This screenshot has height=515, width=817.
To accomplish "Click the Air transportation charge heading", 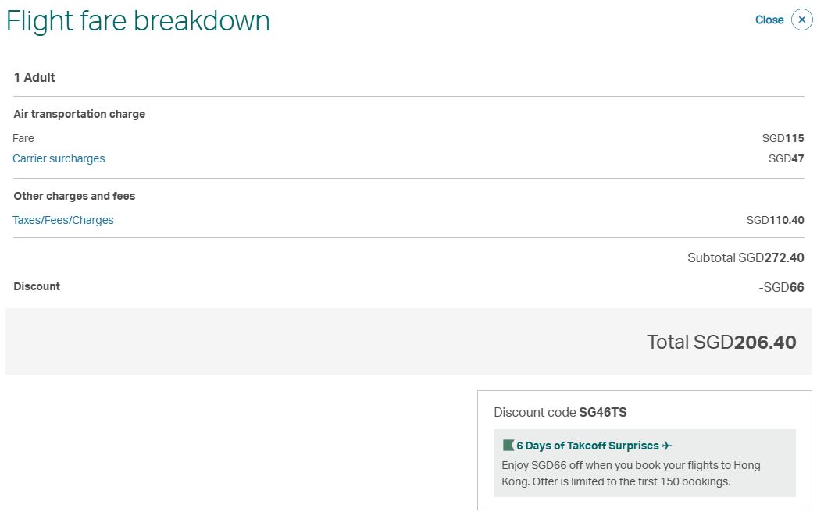I will 79,114.
